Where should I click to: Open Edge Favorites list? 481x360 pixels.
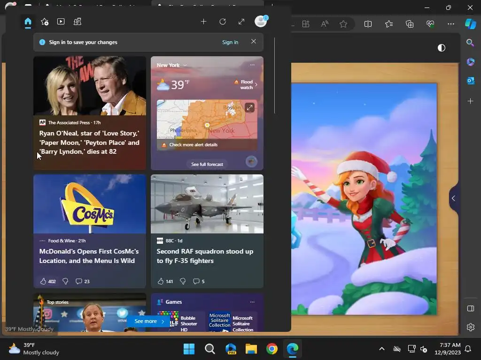(388, 24)
